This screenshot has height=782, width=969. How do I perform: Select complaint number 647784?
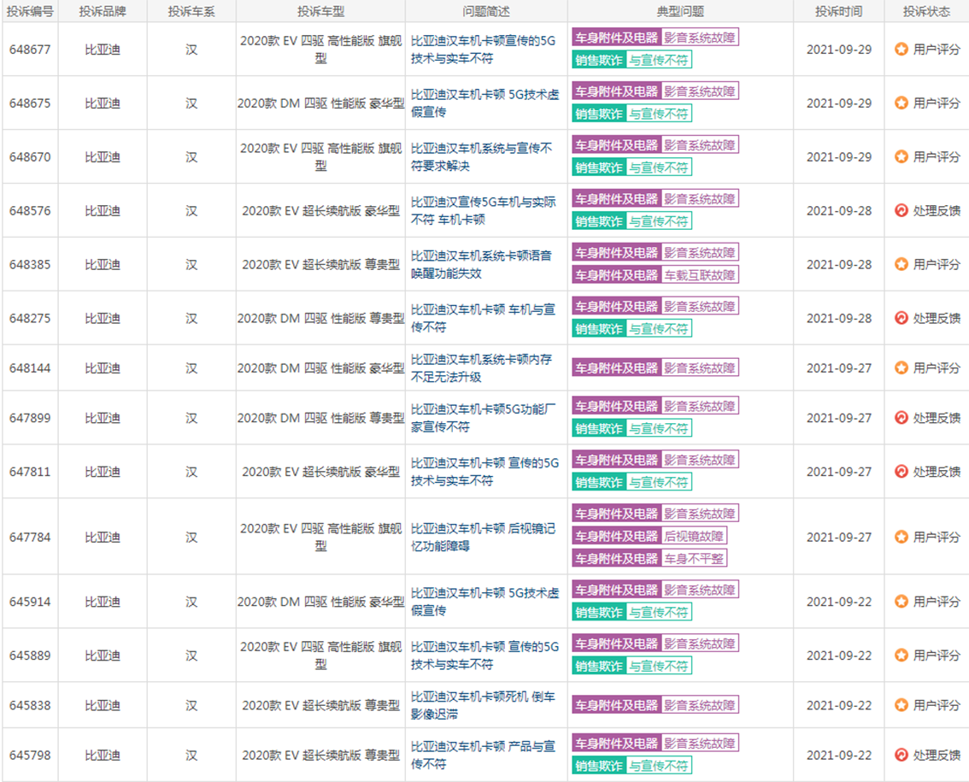[30, 537]
